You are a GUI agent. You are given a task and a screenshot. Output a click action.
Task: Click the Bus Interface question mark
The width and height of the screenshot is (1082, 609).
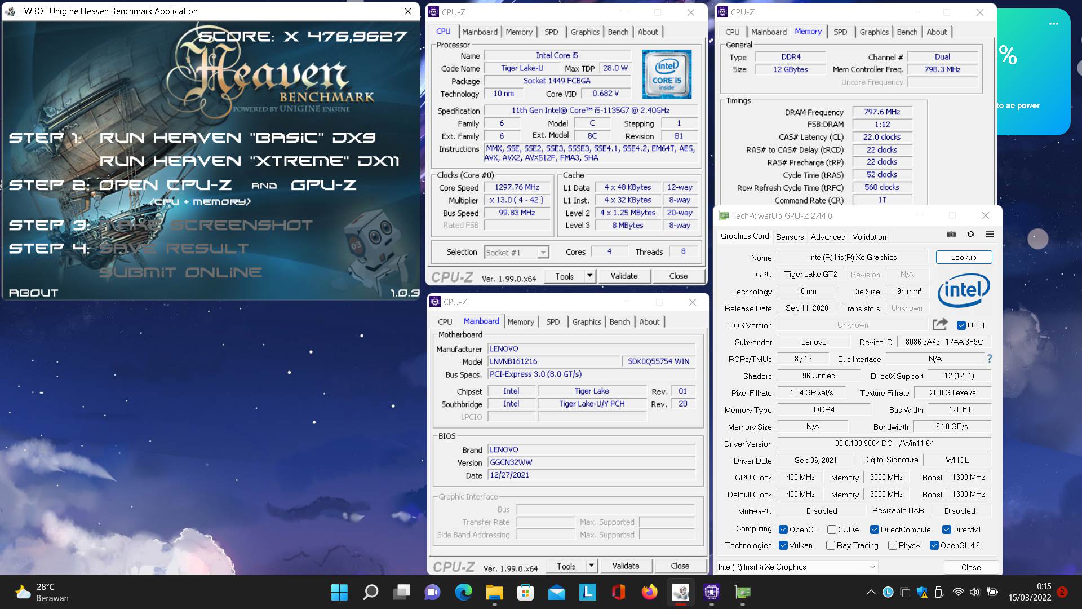989,359
